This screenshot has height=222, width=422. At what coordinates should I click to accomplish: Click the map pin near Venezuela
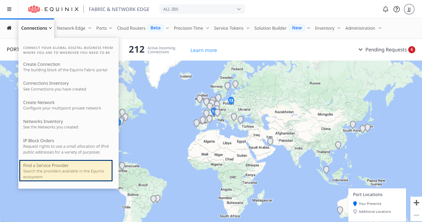pyautogui.click(x=122, y=166)
